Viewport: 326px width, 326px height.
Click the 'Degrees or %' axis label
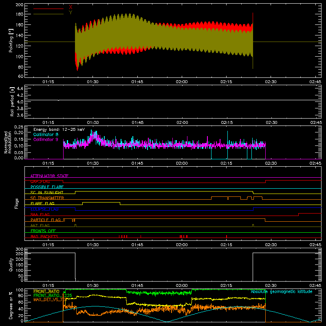pyautogui.click(x=11, y=306)
